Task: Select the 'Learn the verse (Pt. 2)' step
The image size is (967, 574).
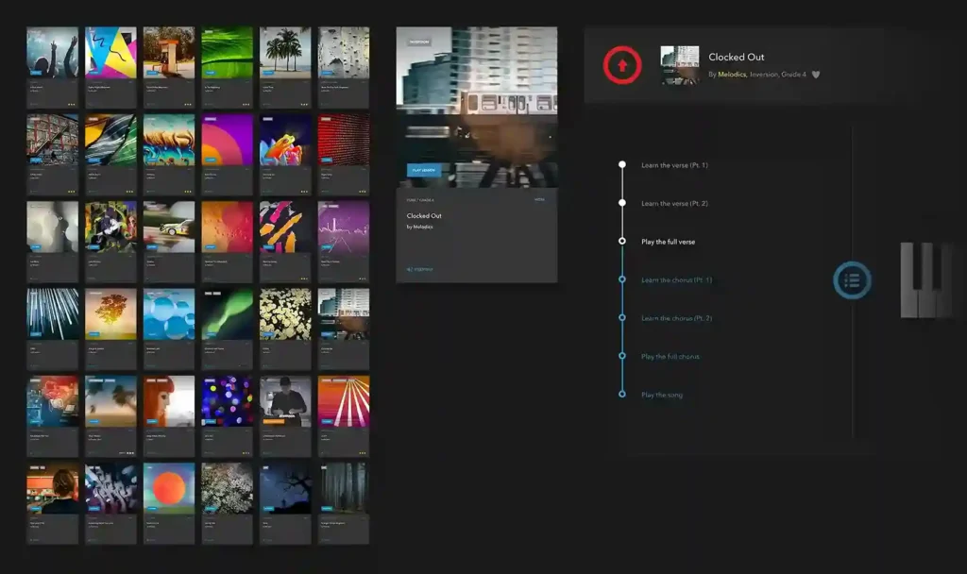Action: 674,203
